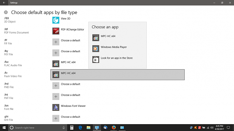Open the Windows Start menu

click(4, 128)
